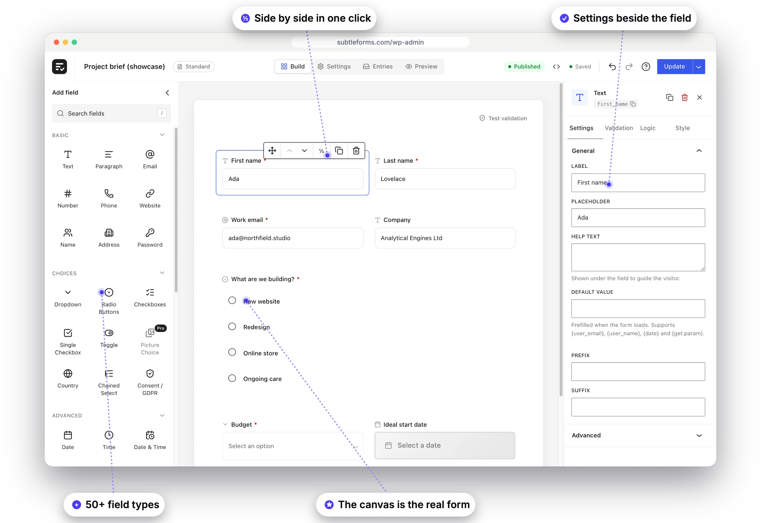Select the New website radio option
Viewport: 761px width, 523px height.
click(232, 300)
